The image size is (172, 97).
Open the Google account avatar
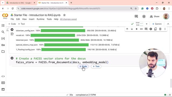tap(166, 16)
